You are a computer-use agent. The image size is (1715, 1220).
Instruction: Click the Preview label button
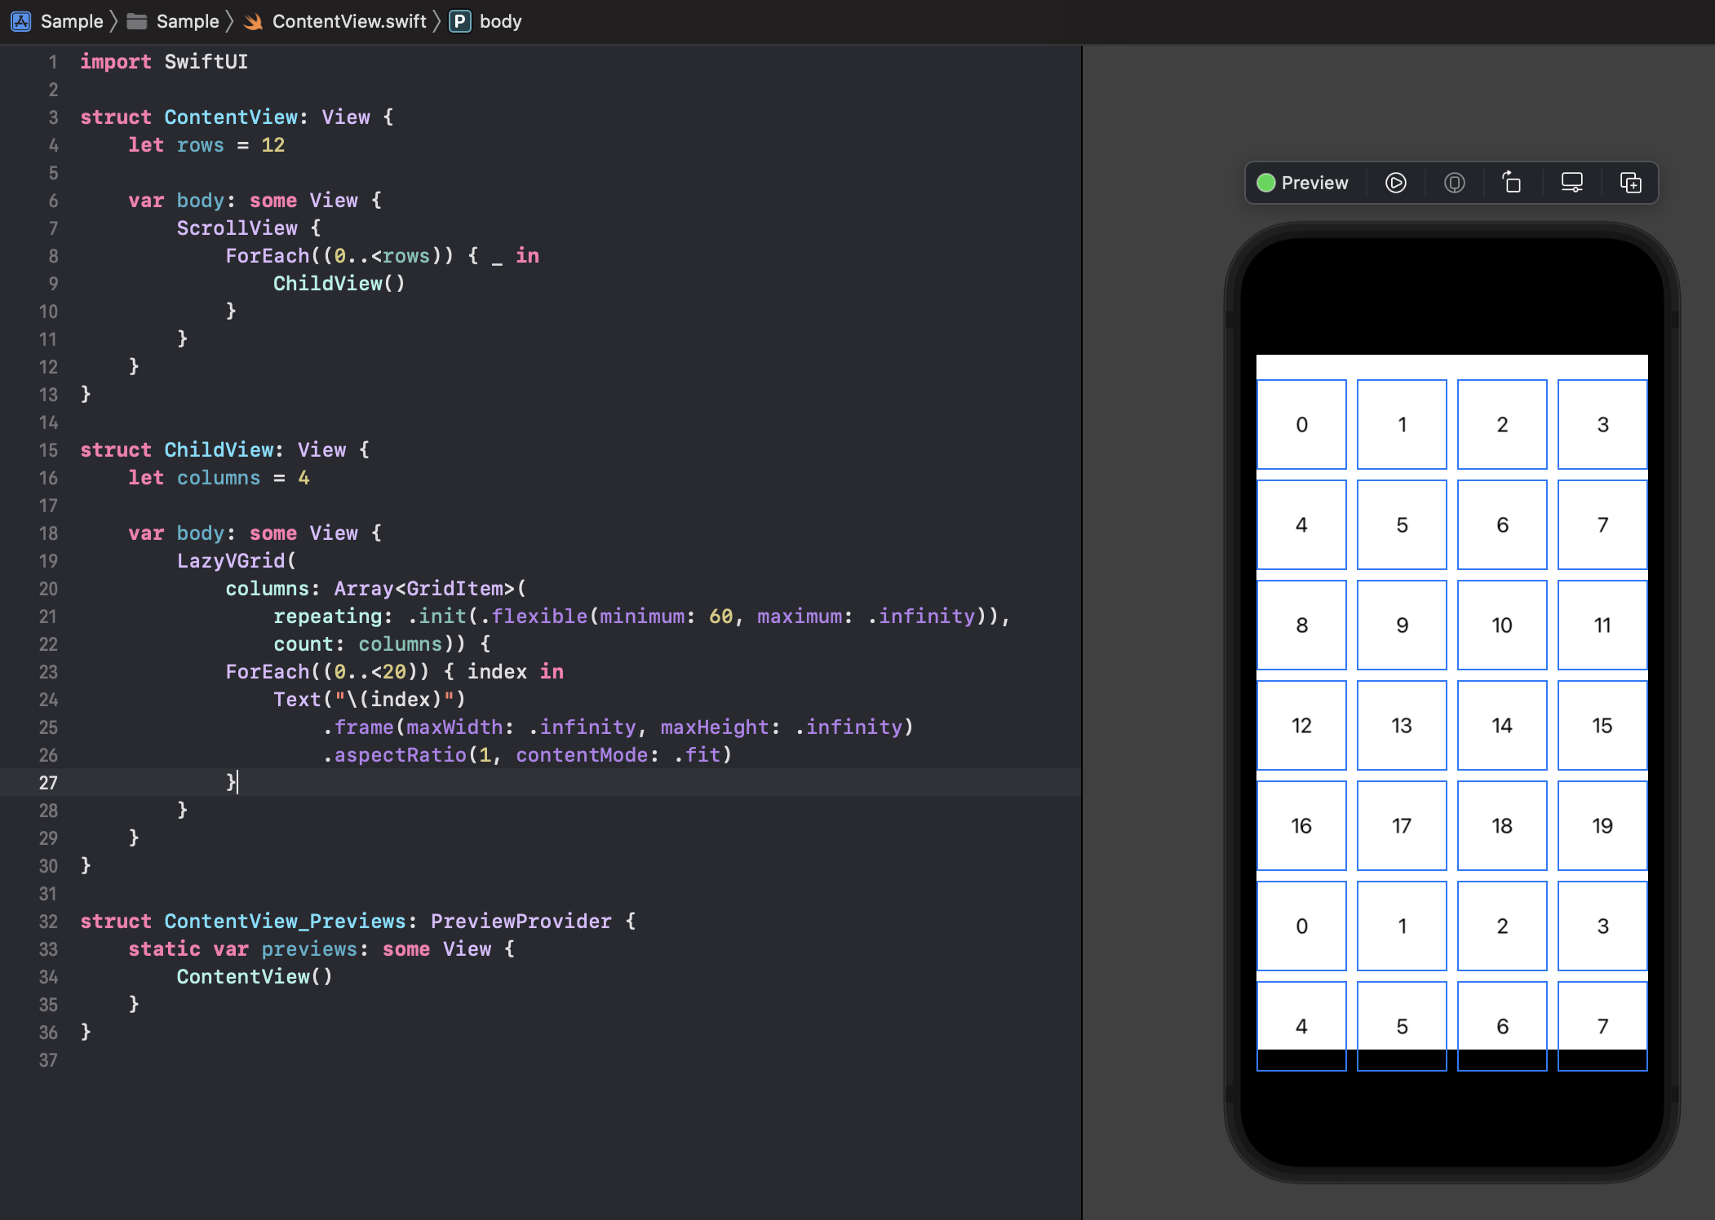pos(1314,182)
